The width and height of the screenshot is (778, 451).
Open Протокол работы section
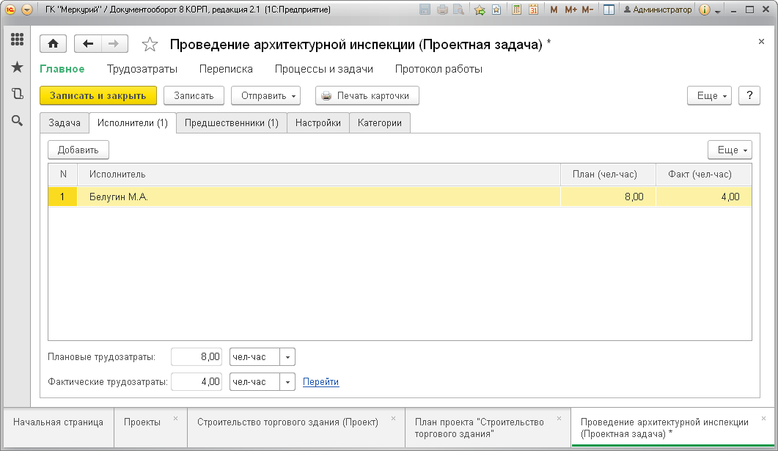pos(438,69)
